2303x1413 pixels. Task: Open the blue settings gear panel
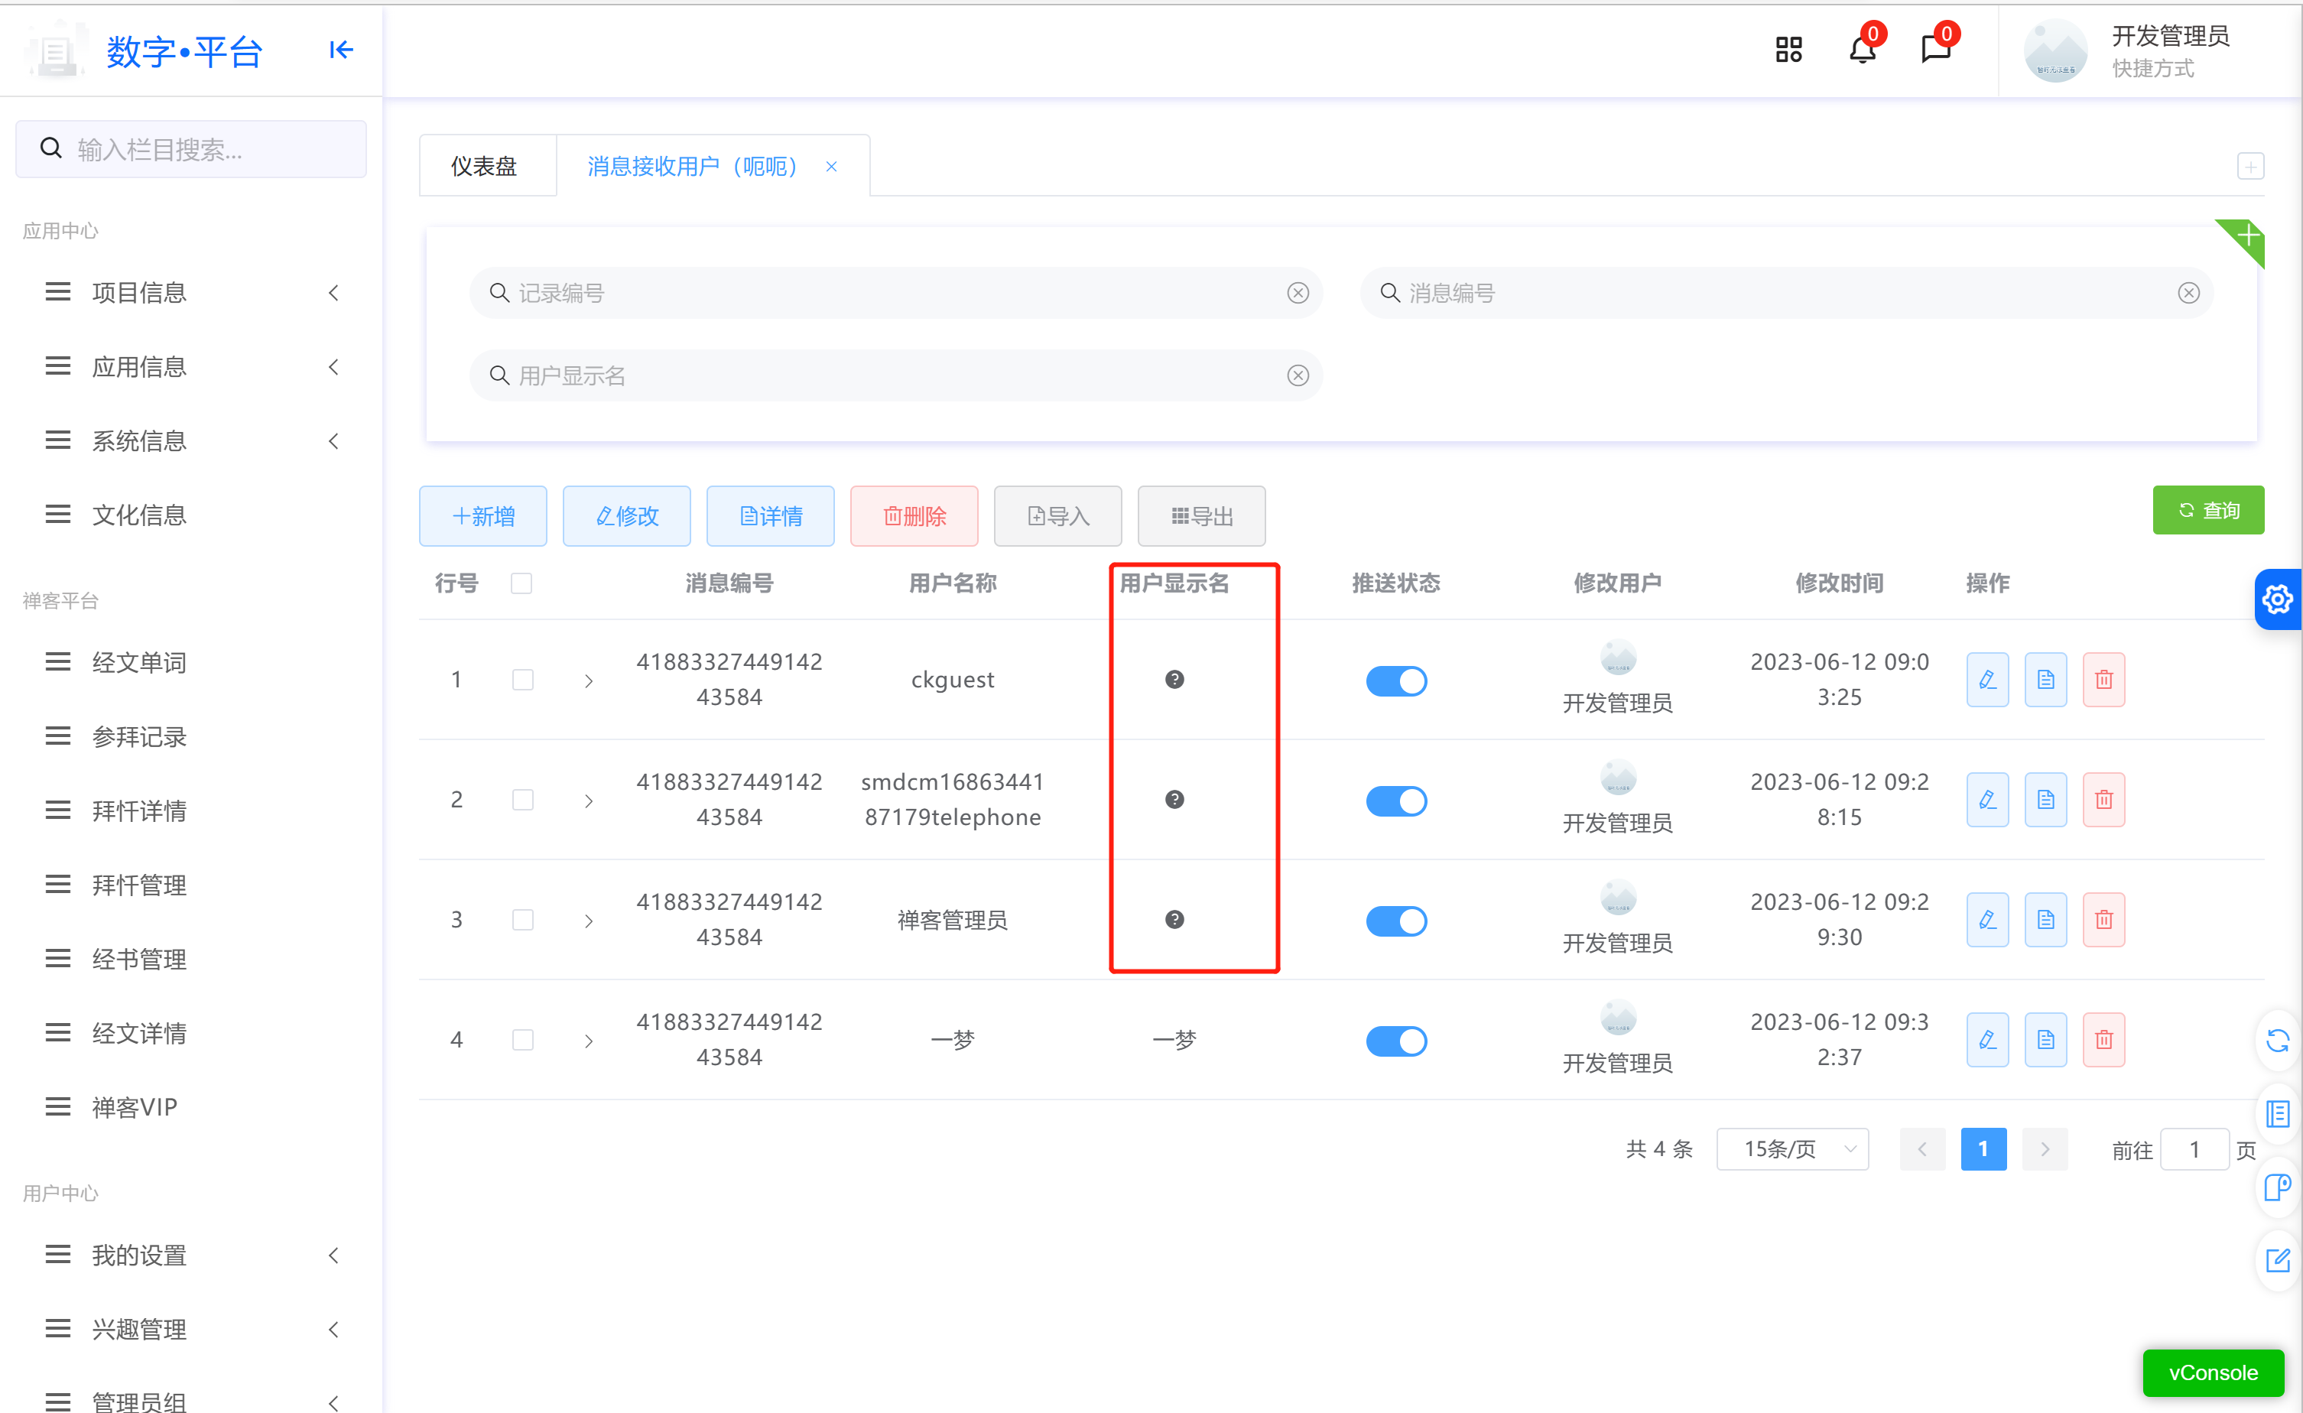pyautogui.click(x=2278, y=599)
